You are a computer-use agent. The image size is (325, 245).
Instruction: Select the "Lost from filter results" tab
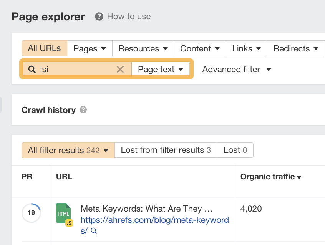pos(166,150)
